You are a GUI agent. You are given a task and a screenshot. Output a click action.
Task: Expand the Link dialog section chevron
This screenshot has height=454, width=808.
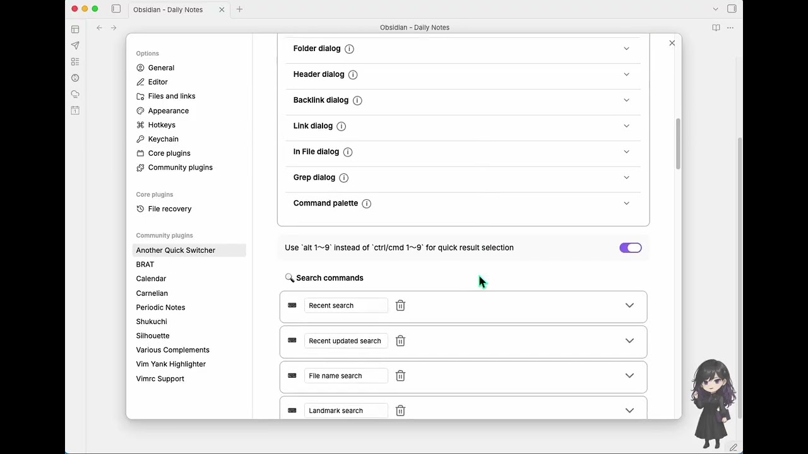[626, 126]
